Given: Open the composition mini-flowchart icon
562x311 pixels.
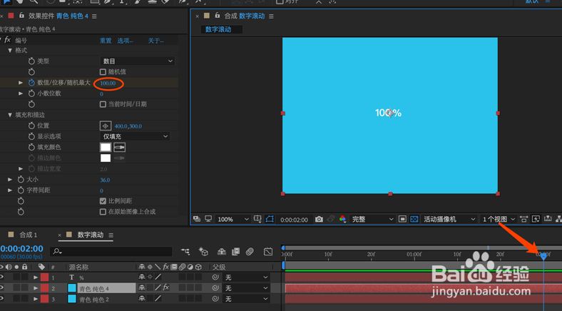Looking at the screenshot, I should [x=185, y=252].
